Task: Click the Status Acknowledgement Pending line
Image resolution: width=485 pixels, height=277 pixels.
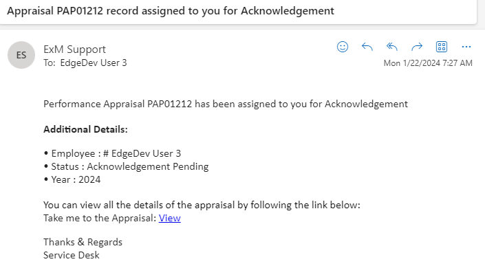Action: [x=126, y=166]
